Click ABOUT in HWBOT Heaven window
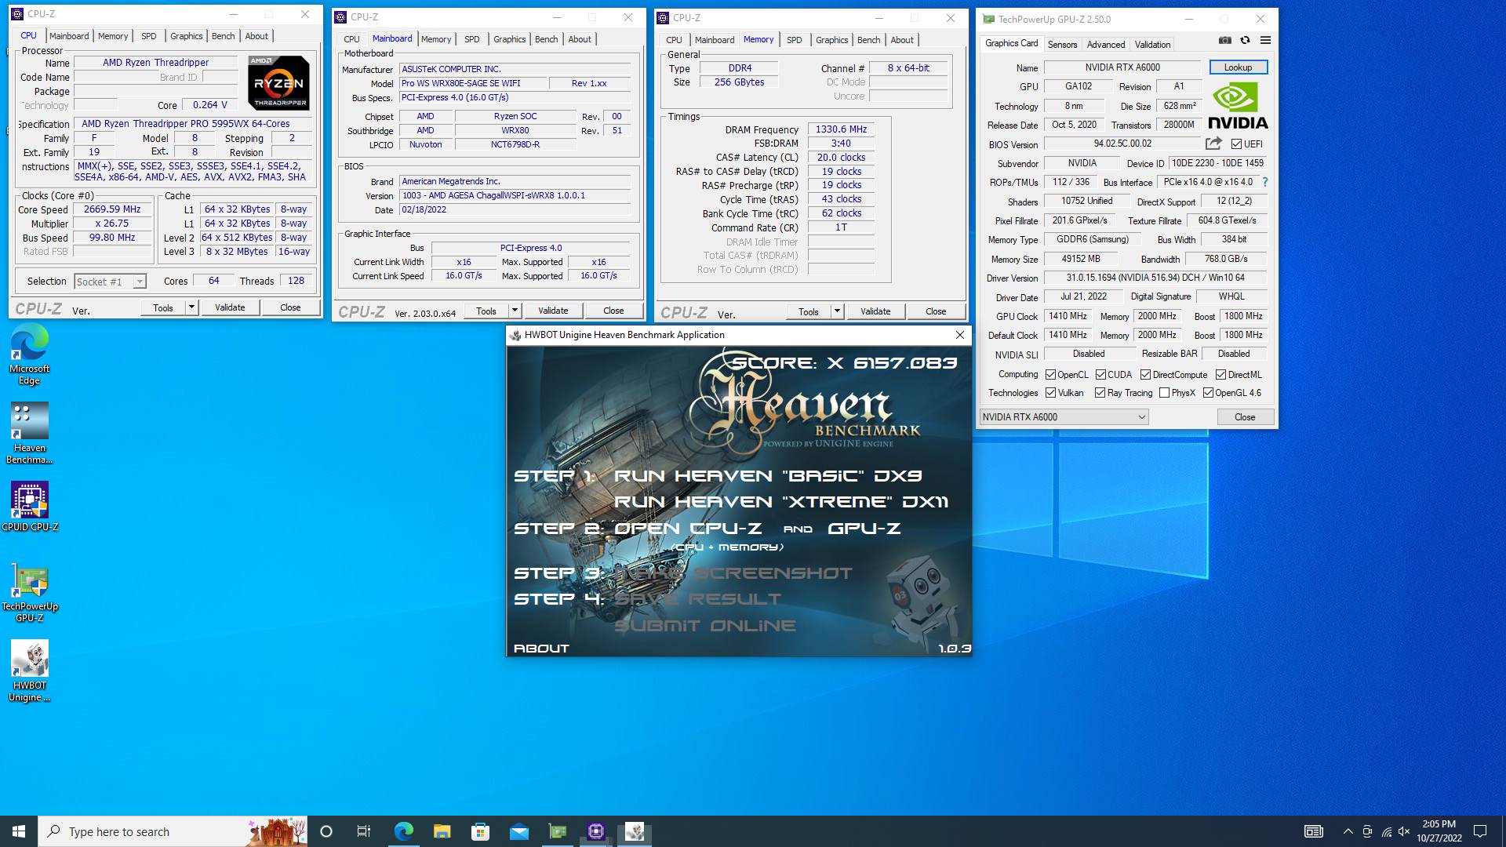 point(541,649)
